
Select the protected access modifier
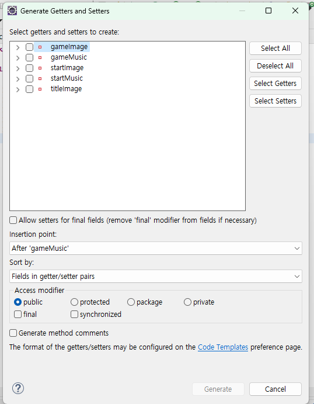pyautogui.click(x=74, y=302)
